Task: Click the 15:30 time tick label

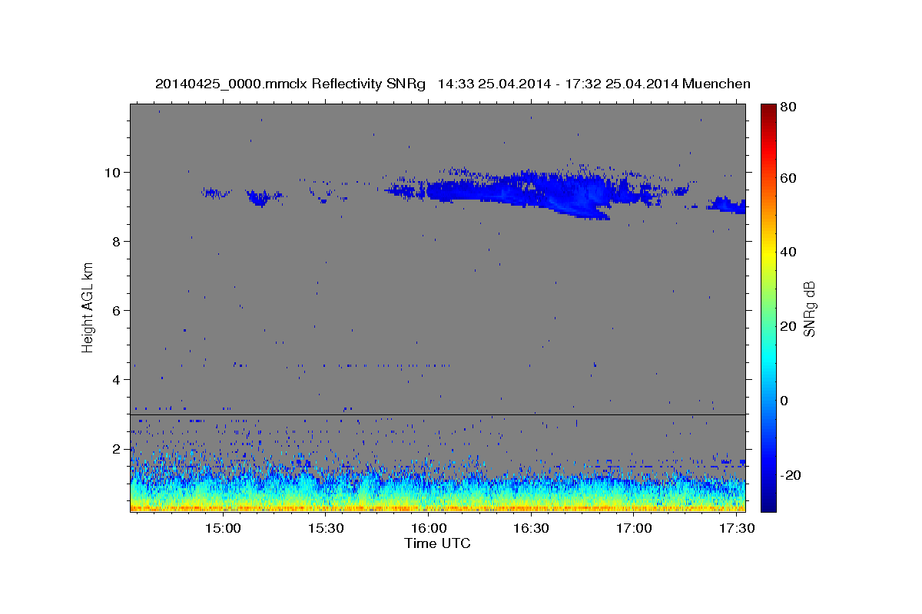Action: [326, 528]
